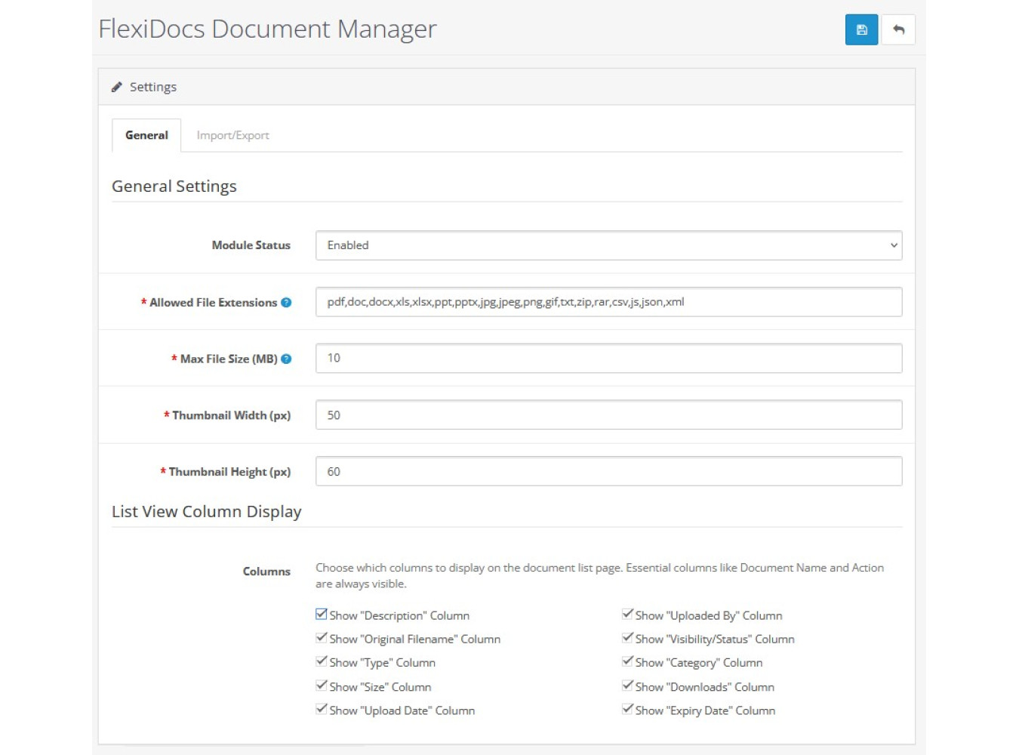
Task: Uncheck Show "Type" Column option
Action: [x=322, y=661]
